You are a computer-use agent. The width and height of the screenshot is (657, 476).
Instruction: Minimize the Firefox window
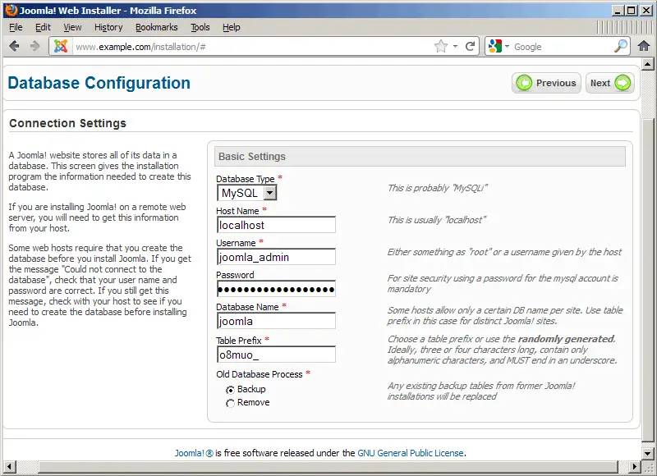pyautogui.click(x=617, y=11)
